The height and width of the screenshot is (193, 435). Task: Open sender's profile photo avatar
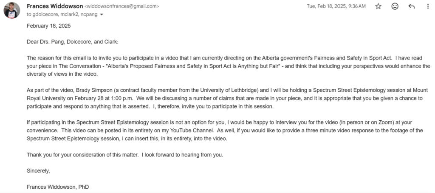click(x=11, y=11)
